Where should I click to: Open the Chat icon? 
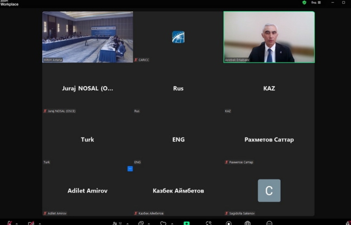(x=141, y=223)
